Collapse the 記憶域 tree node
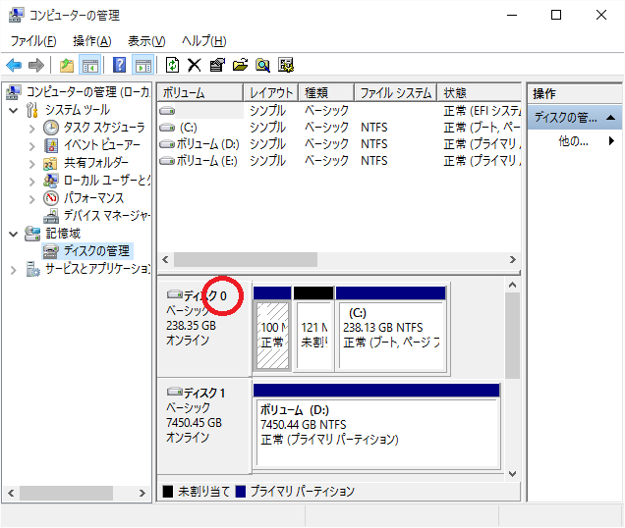 click(14, 234)
